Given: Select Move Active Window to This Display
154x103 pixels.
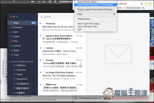Looking at the screenshot, I should (96, 5).
